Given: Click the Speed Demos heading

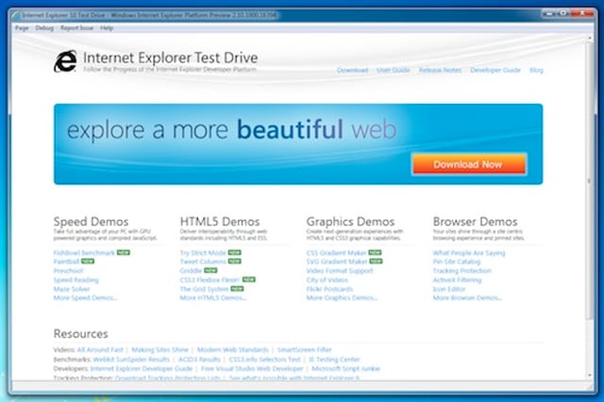Looking at the screenshot, I should pos(91,222).
